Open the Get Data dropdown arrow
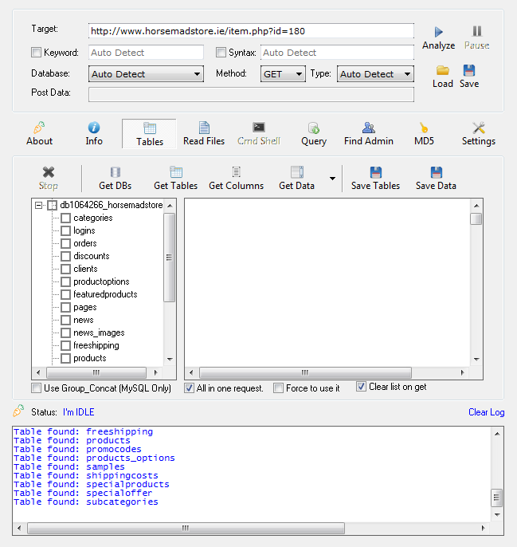Image resolution: width=517 pixels, height=547 pixels. point(332,179)
